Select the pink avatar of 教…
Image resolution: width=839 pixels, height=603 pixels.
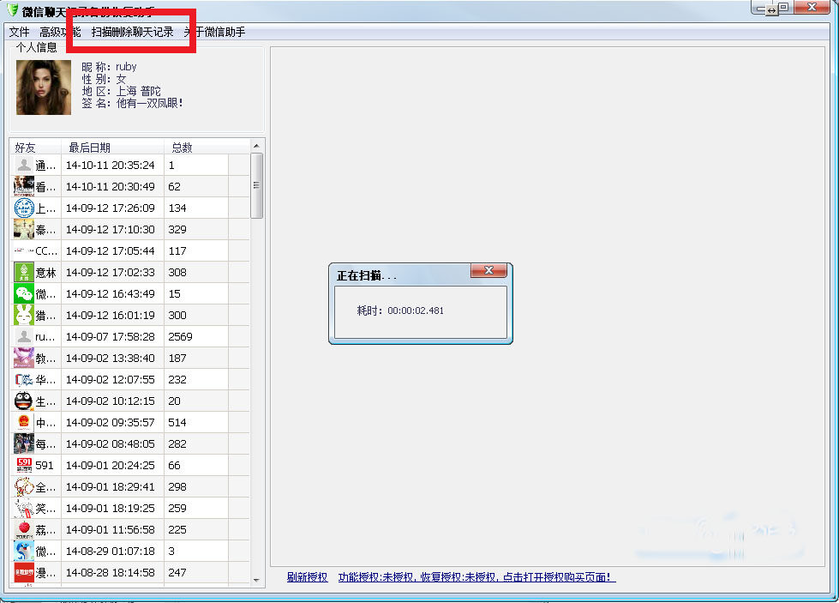[23, 358]
